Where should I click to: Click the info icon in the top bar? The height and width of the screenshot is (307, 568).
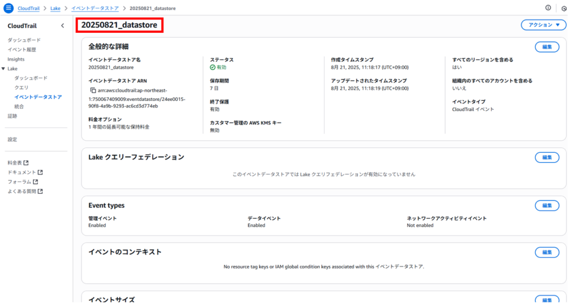tap(548, 8)
